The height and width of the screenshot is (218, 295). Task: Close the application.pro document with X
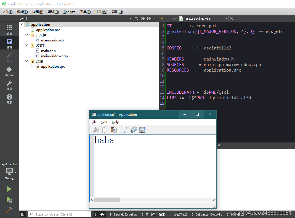[232, 19]
